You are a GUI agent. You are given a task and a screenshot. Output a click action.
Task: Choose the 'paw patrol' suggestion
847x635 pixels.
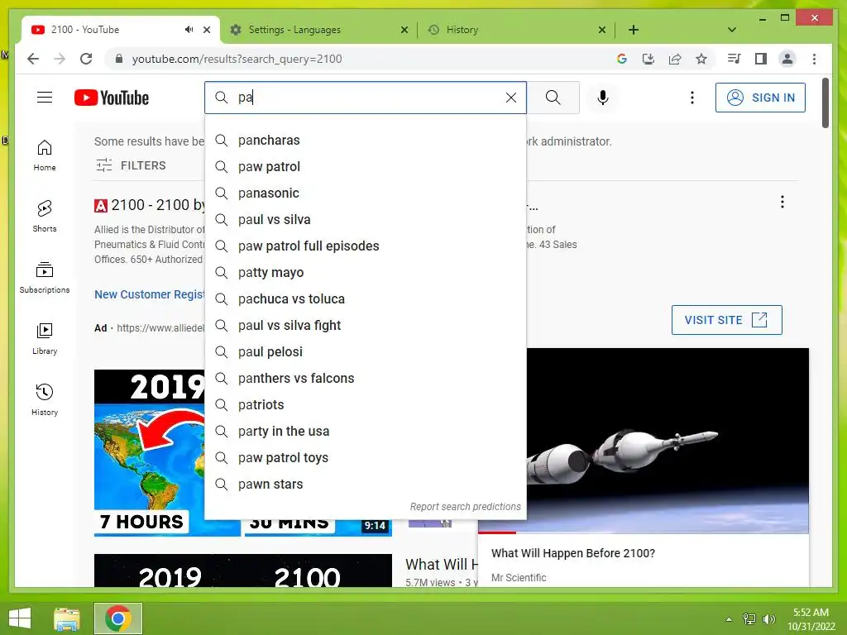pos(366,167)
